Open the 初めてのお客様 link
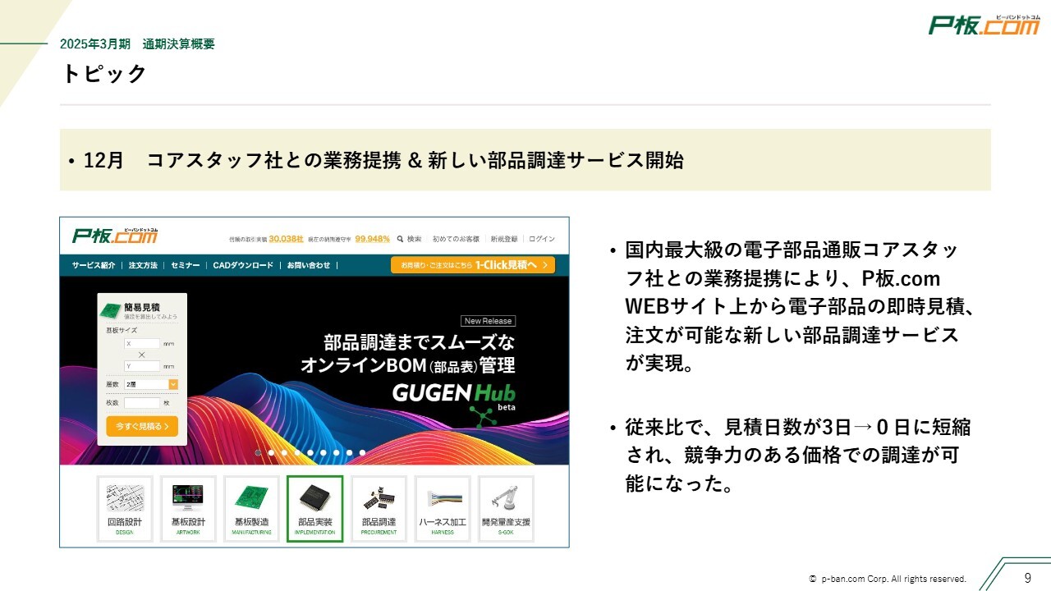 456,239
